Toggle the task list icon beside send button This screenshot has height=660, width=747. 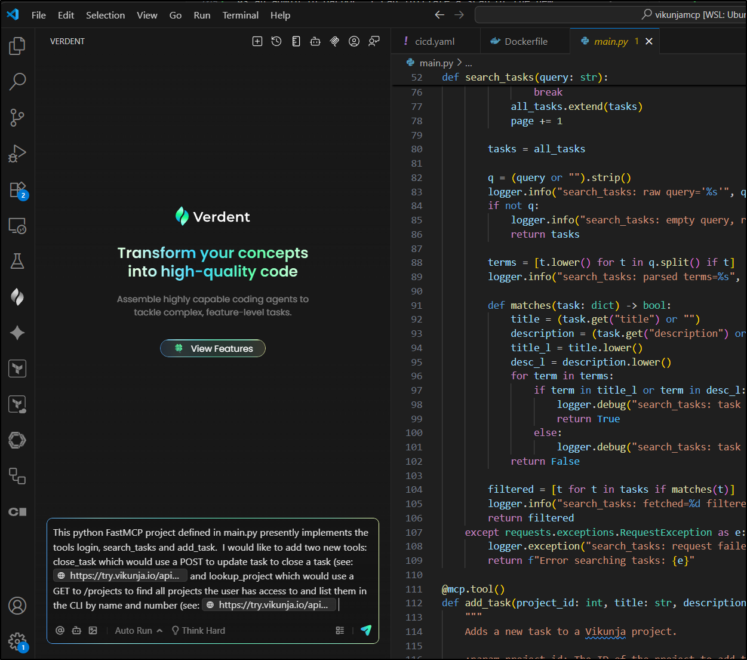pos(340,630)
